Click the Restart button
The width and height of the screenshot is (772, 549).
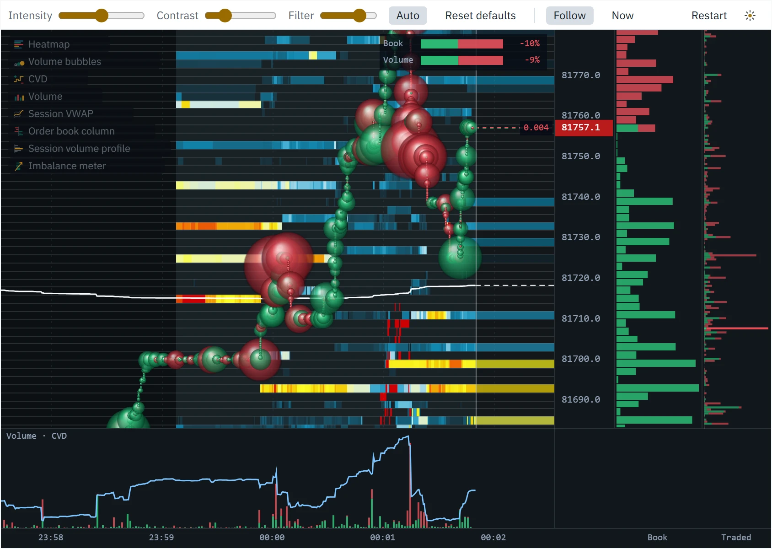[709, 16]
